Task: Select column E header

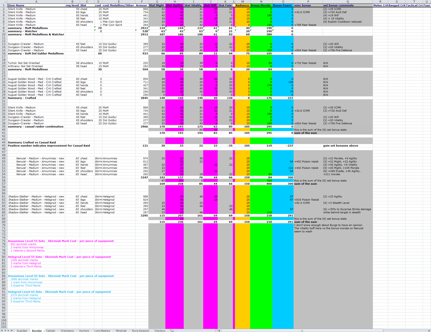Action: tap(119, 2)
